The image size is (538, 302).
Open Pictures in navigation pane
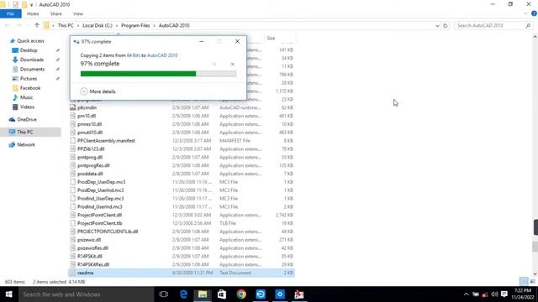click(29, 78)
